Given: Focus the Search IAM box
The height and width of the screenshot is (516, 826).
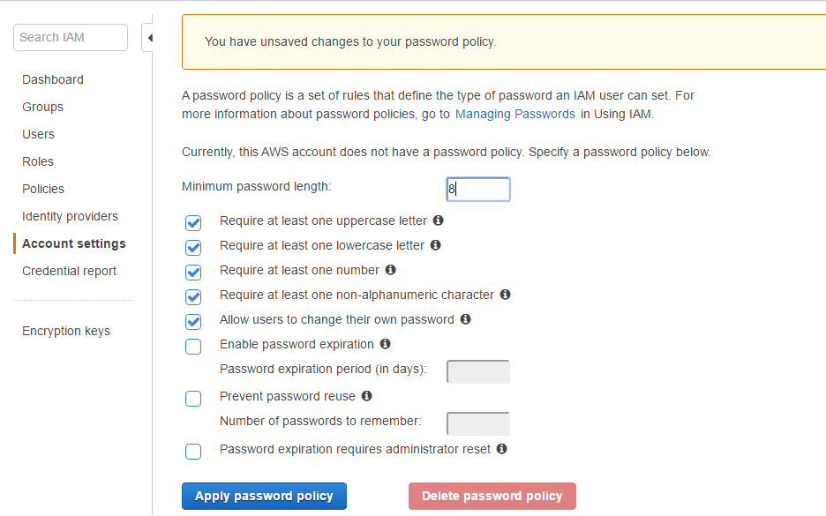Looking at the screenshot, I should click(x=71, y=37).
